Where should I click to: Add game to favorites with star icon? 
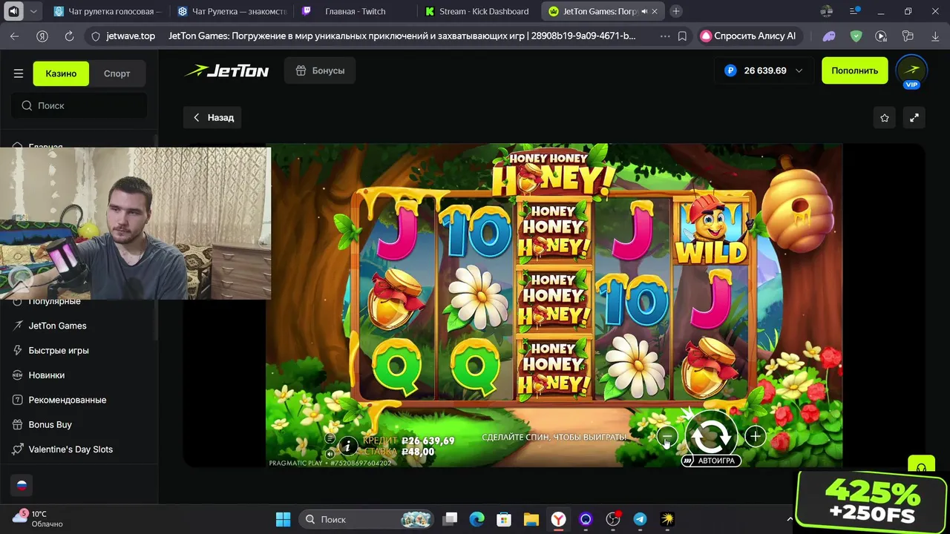pos(885,117)
